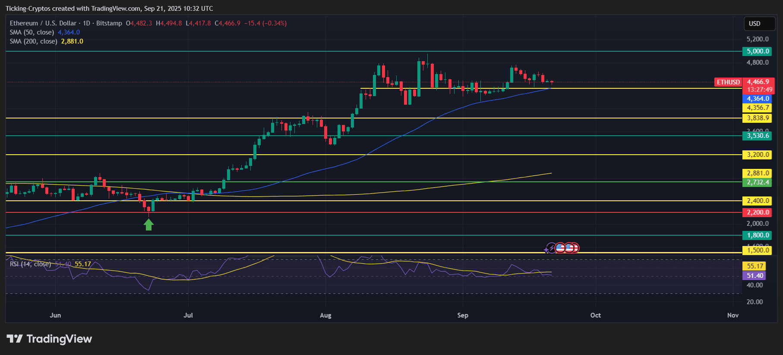Open the USD currency selector
This screenshot has height=355, width=783.
(759, 24)
